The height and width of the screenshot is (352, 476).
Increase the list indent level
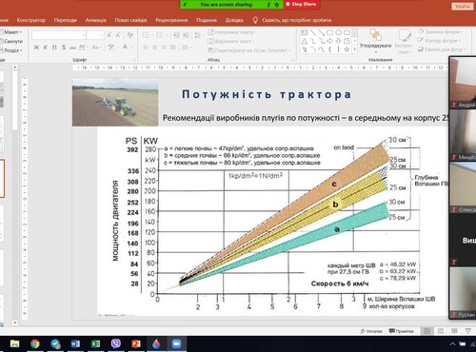click(186, 35)
